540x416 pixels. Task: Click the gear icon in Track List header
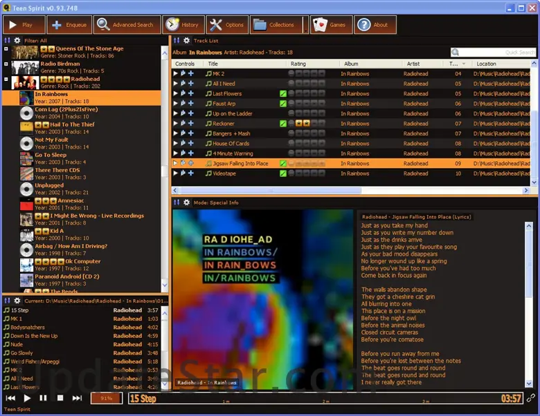click(186, 41)
